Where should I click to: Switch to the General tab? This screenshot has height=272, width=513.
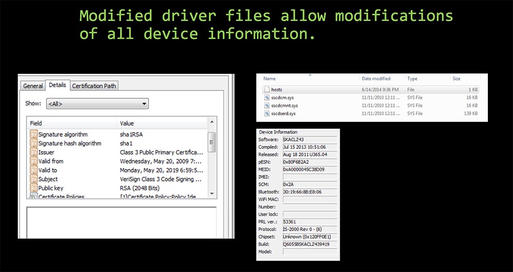tap(33, 86)
